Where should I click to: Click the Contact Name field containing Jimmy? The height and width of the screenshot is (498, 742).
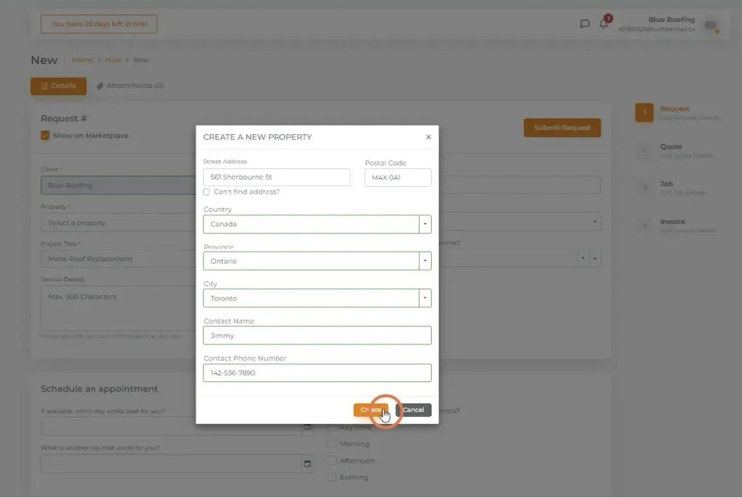click(x=317, y=335)
